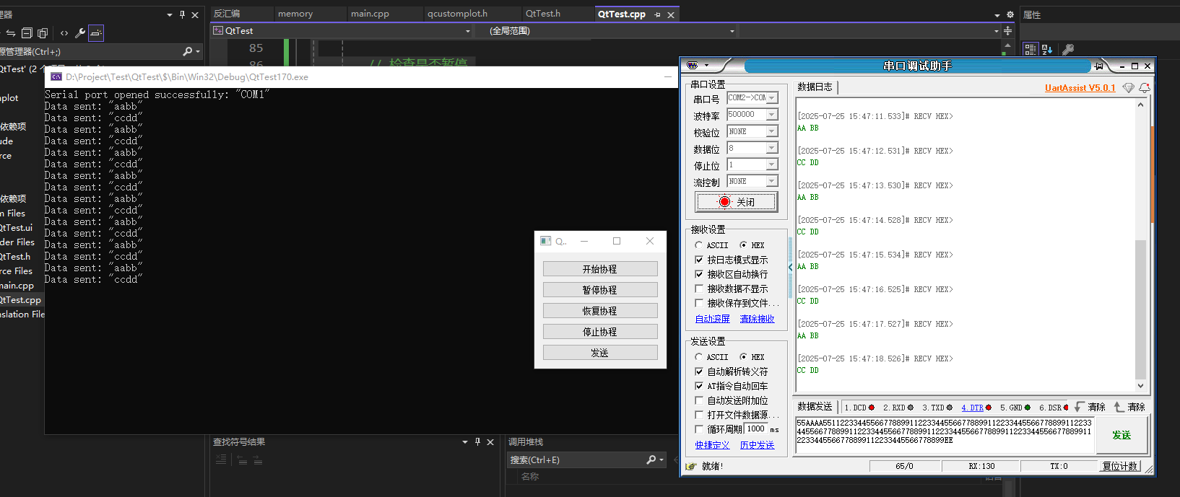This screenshot has width=1180, height=497.
Task: Click the green 发送 button in UartAssist
Action: click(x=1122, y=435)
